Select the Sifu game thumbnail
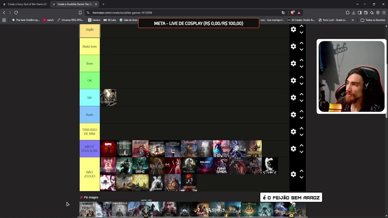 click(108, 149)
